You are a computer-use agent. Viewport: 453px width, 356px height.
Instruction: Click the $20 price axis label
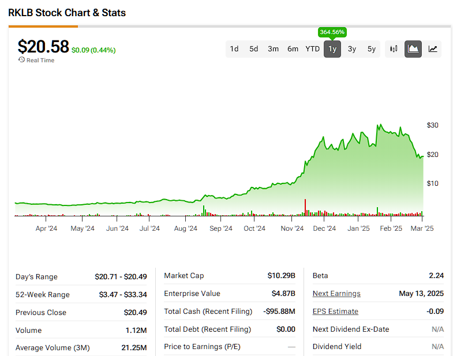click(x=432, y=155)
